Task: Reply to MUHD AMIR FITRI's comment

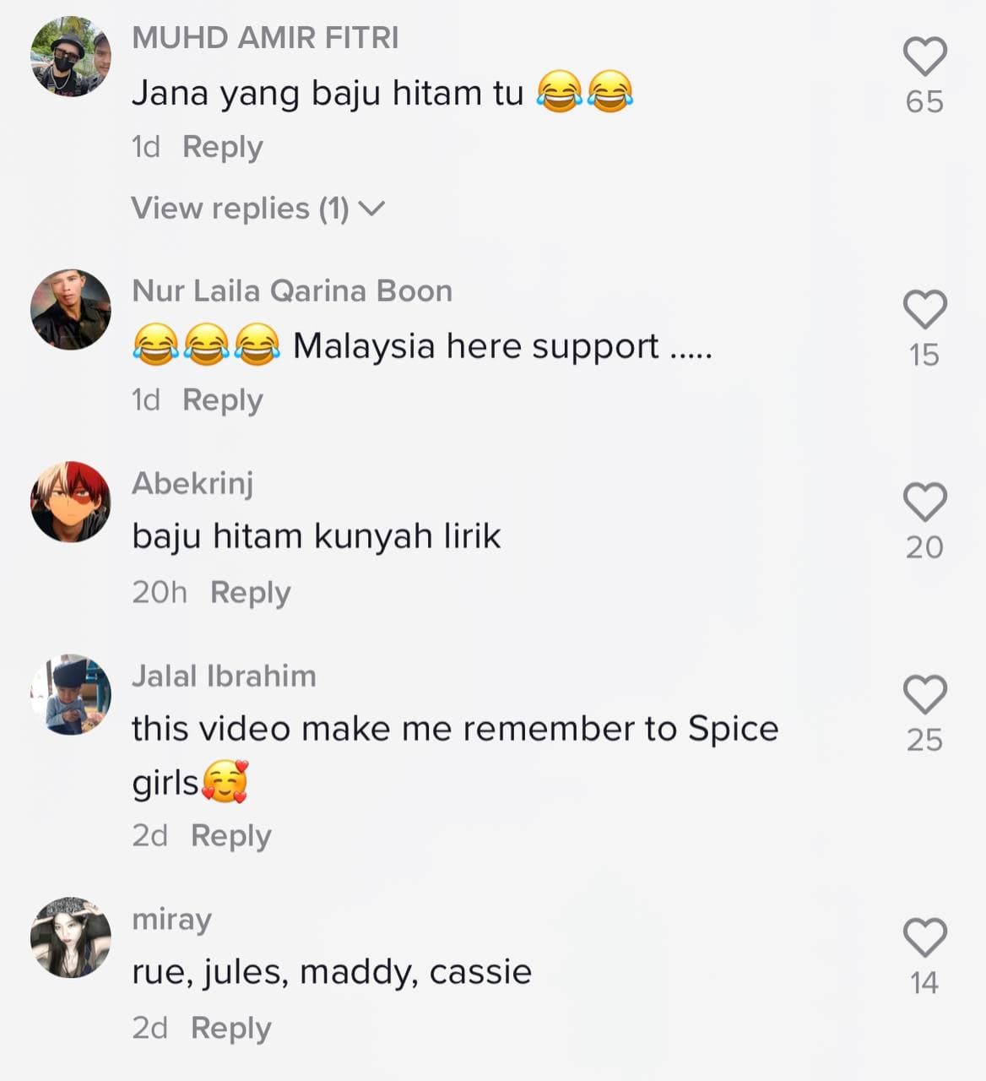Action: tap(223, 147)
